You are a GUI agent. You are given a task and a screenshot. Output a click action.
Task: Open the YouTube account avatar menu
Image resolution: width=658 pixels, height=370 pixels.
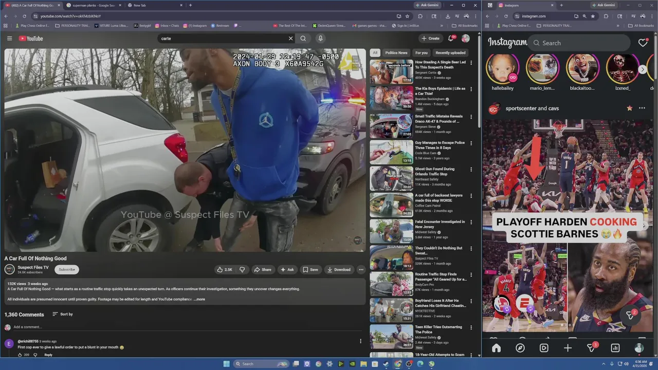click(466, 39)
